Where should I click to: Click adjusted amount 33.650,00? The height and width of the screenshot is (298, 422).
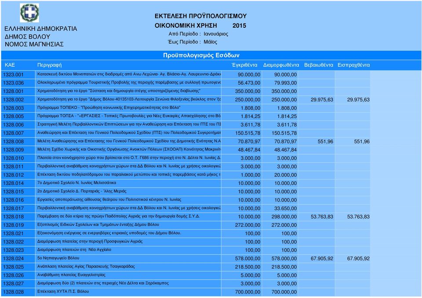pos(286,208)
